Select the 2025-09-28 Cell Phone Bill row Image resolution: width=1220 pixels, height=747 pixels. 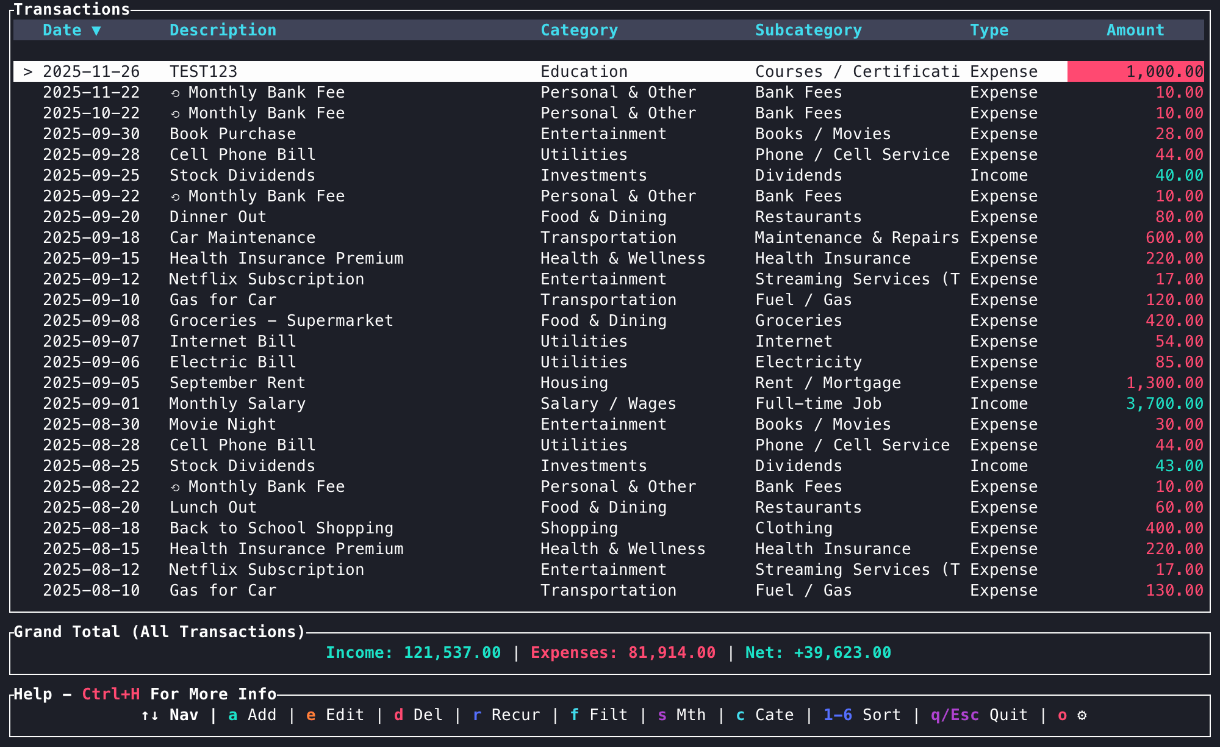tap(609, 154)
